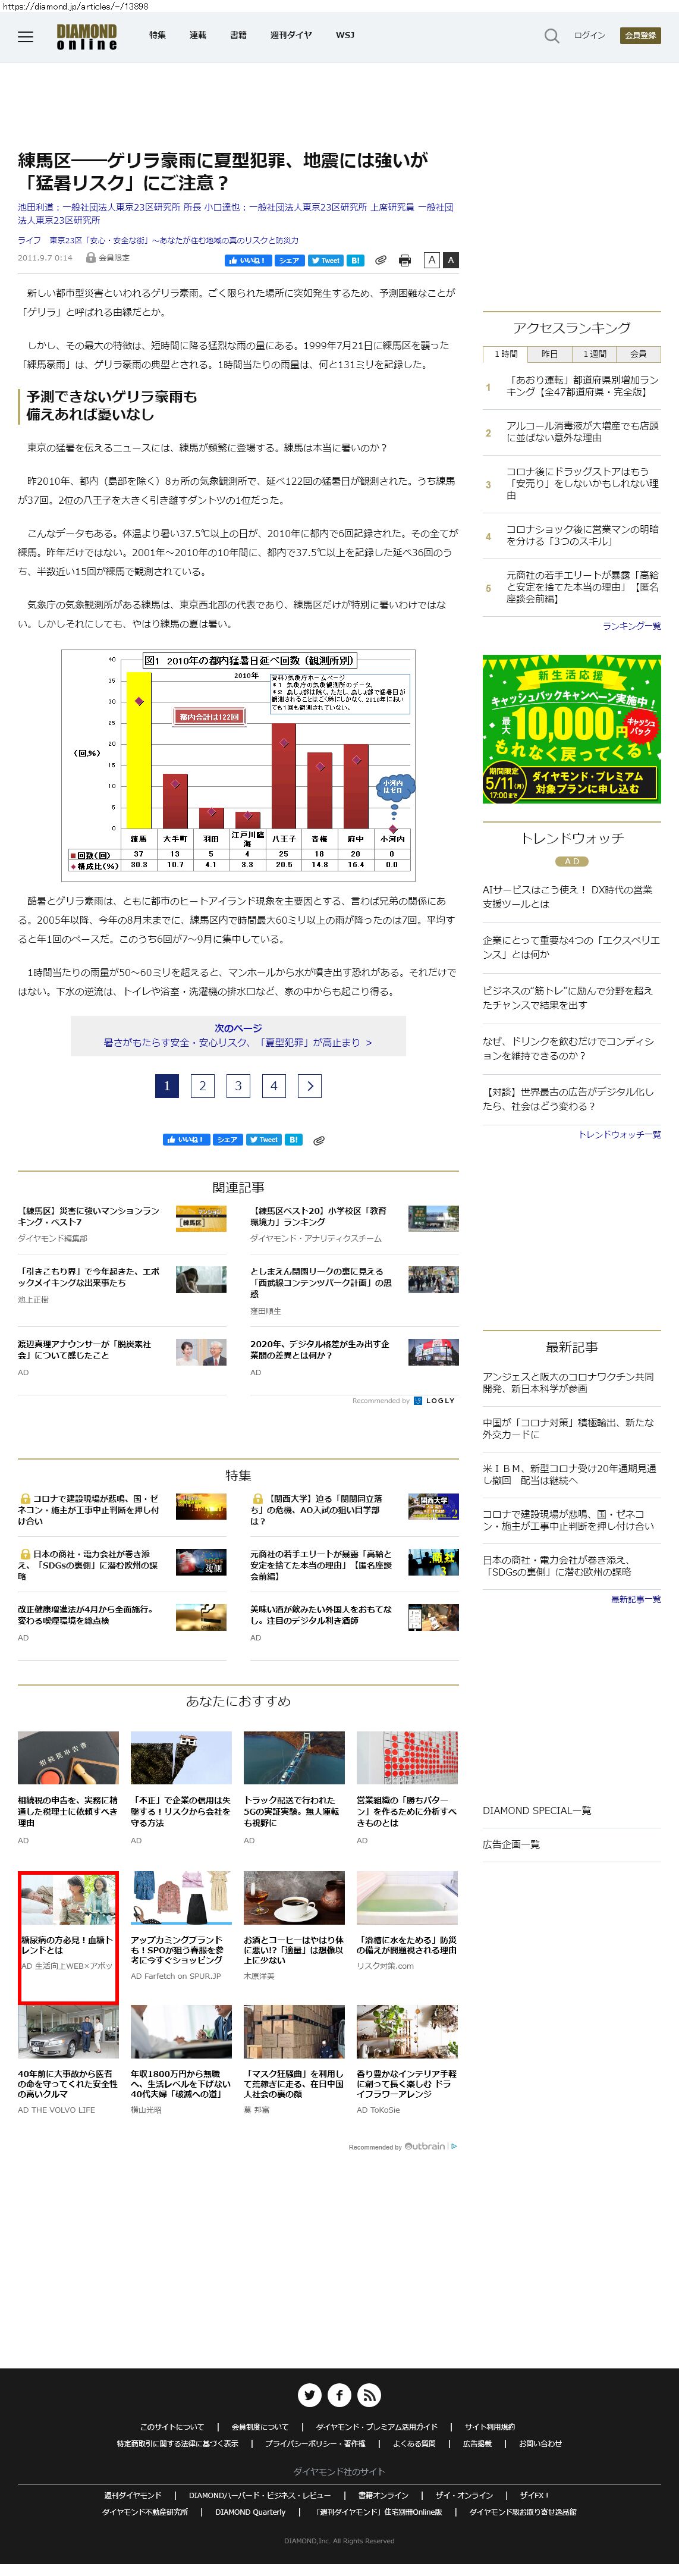
Task: Click the top paperclip copy-link icon
Action: (x=381, y=260)
